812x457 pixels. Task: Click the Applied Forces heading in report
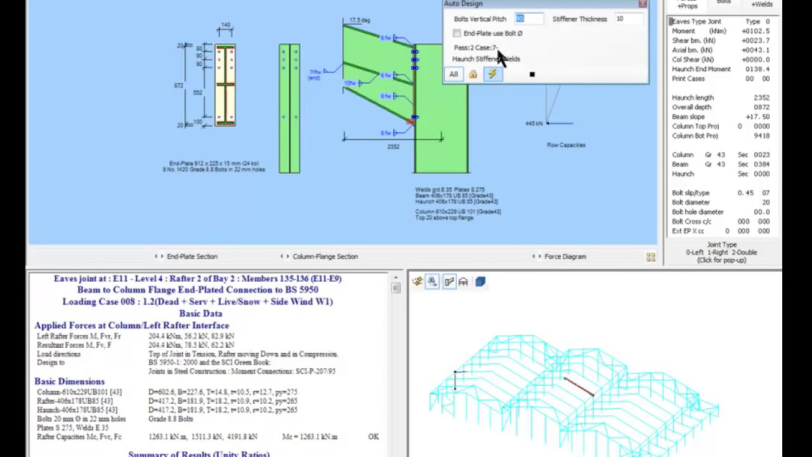pos(131,326)
